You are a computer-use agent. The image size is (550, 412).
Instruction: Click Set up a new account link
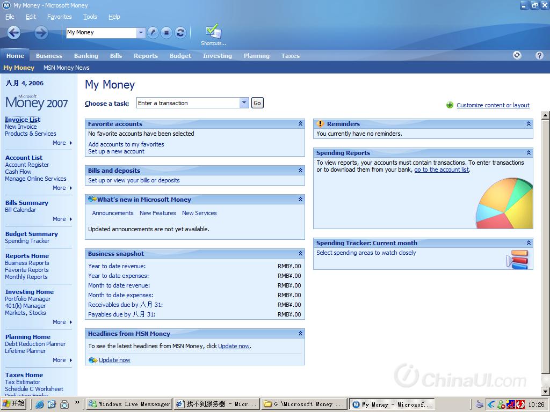pos(116,151)
